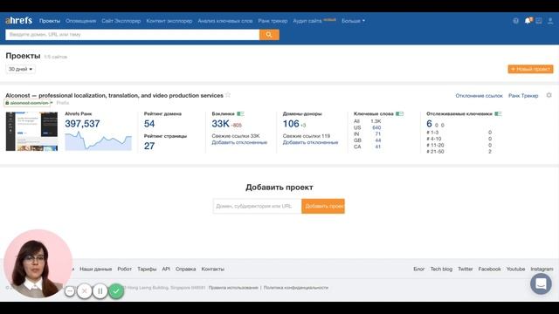Open Контент эксплорер in the navigation
The height and width of the screenshot is (314, 559).
169,21
